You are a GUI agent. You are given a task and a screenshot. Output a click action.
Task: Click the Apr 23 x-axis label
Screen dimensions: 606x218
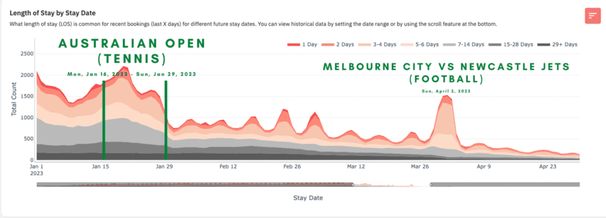548,167
